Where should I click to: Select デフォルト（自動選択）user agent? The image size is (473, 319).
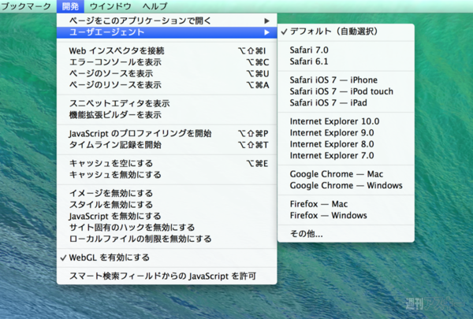(346, 32)
